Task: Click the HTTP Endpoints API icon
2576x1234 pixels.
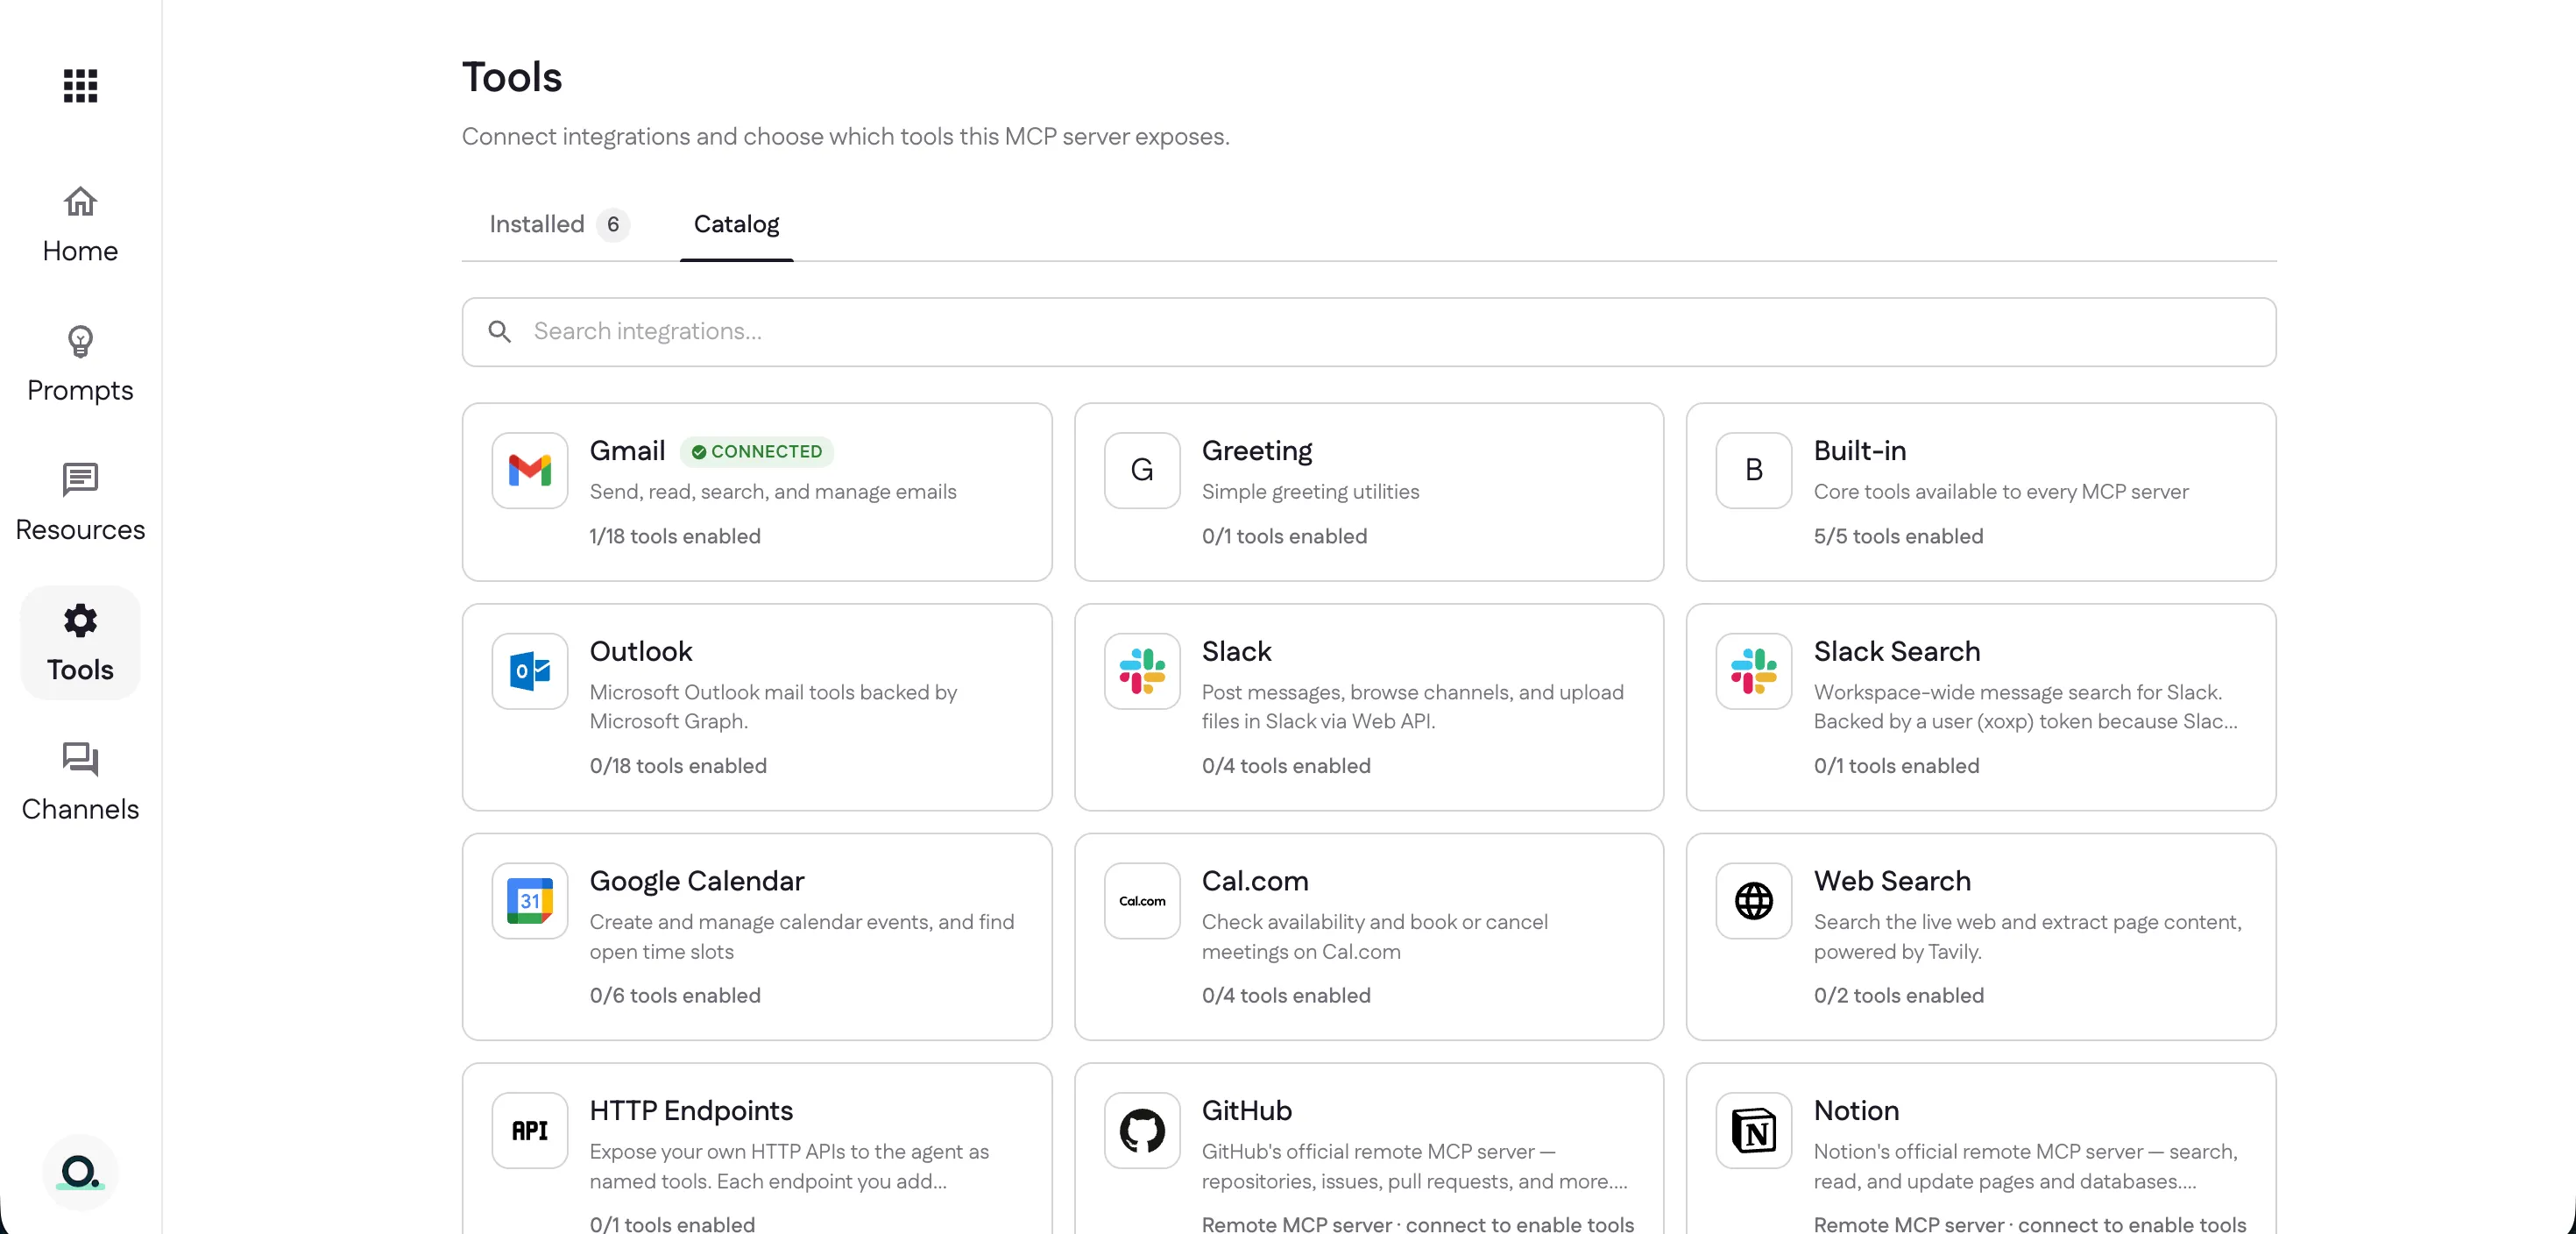Action: point(530,1131)
